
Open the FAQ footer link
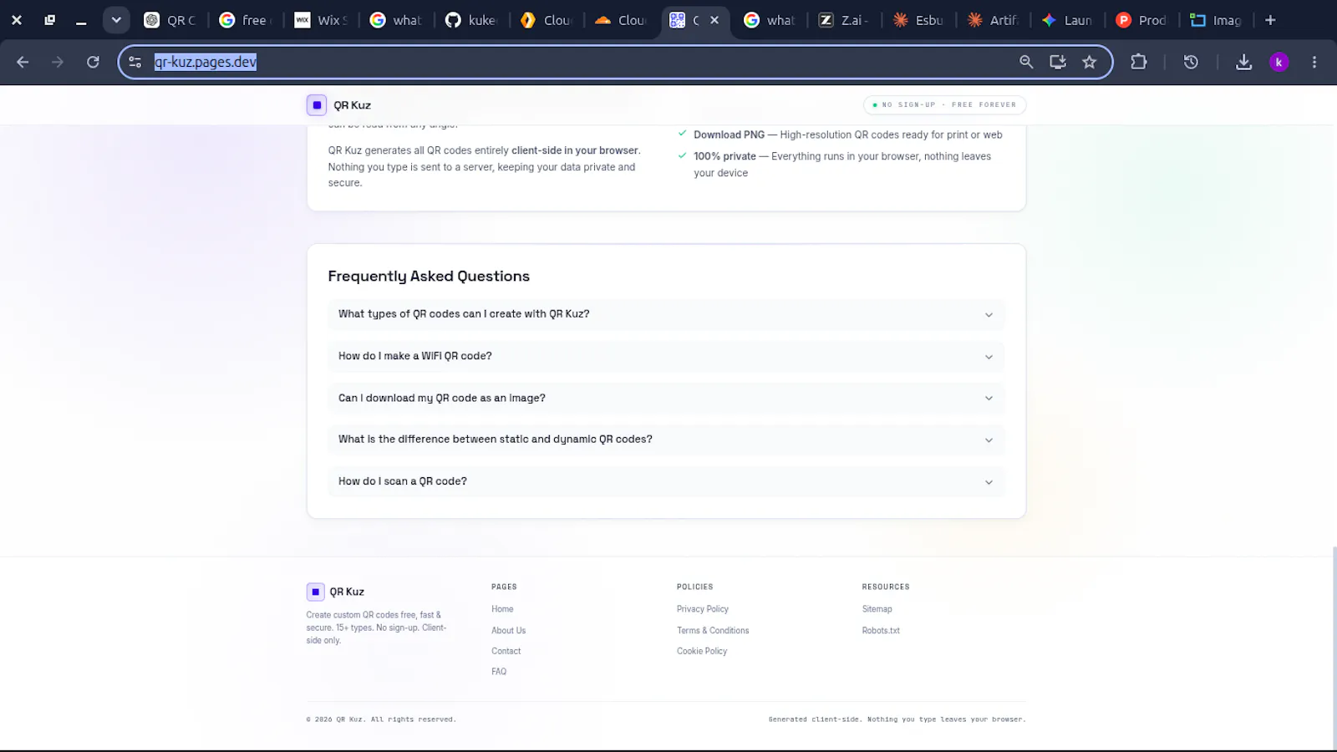pyautogui.click(x=499, y=672)
